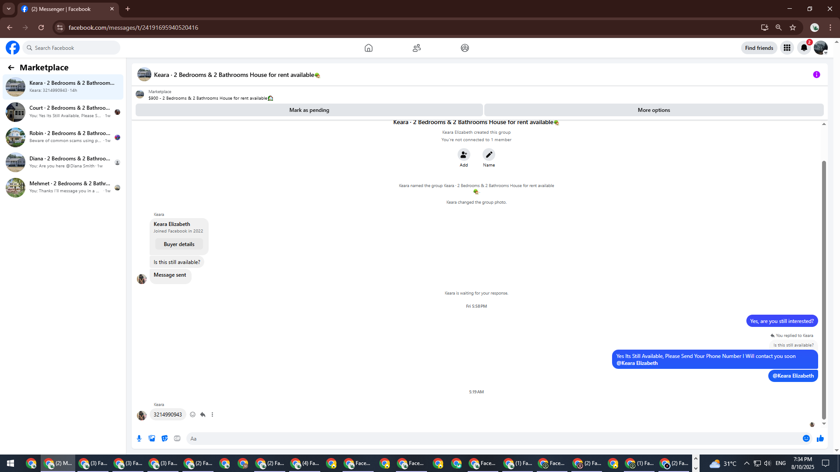
Task: Open the notifications bell
Action: pyautogui.click(x=804, y=48)
